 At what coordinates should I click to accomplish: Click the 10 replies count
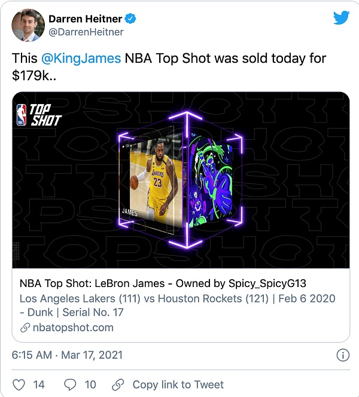point(90,384)
